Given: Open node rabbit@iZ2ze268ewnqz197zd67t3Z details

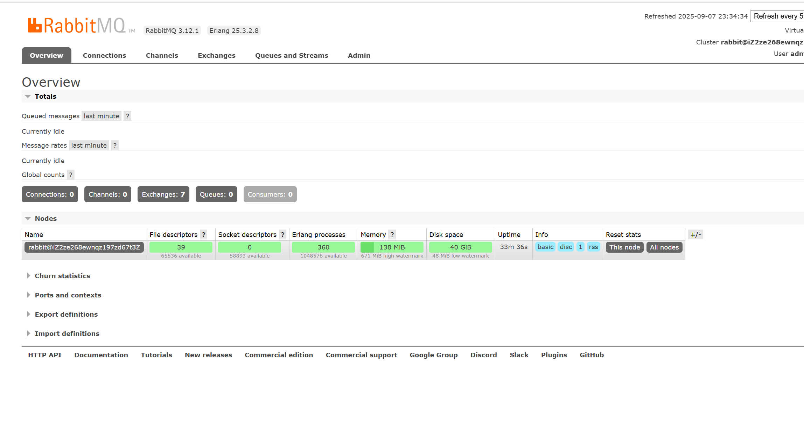Looking at the screenshot, I should coord(84,247).
